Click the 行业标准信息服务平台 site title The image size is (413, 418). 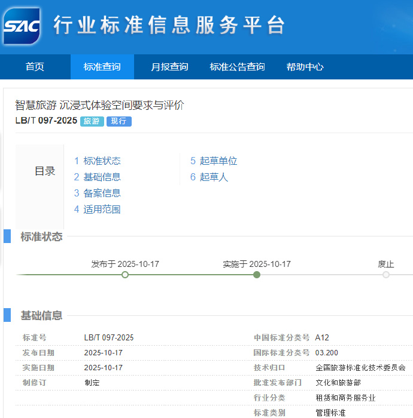click(x=168, y=25)
